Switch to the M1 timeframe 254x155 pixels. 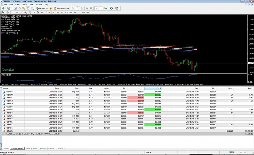click(54, 13)
